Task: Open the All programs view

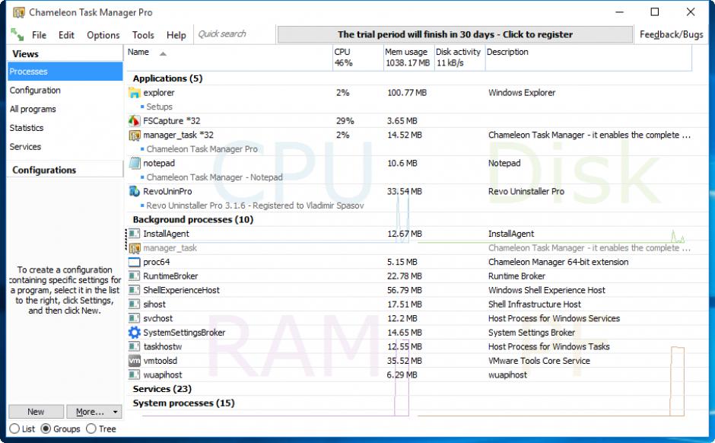Action: point(65,109)
